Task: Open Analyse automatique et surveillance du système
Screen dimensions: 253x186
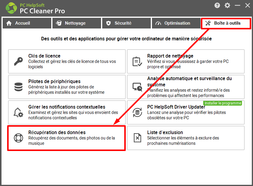Action: [x=186, y=87]
